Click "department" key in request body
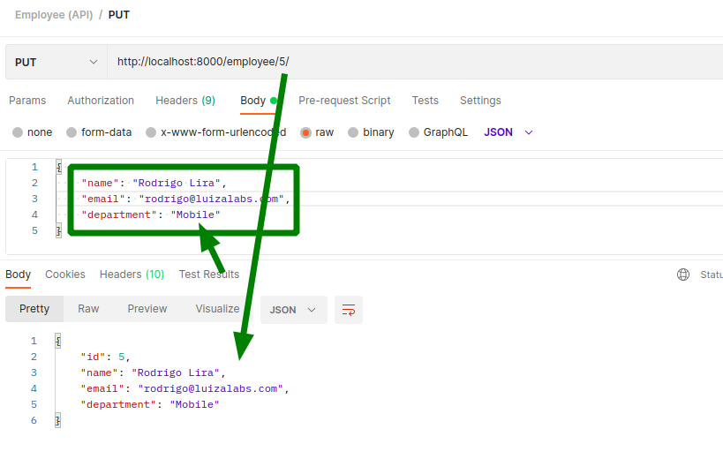 (x=119, y=214)
